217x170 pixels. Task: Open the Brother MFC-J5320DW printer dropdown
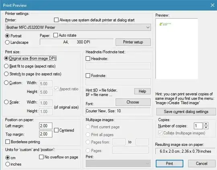click(x=78, y=27)
